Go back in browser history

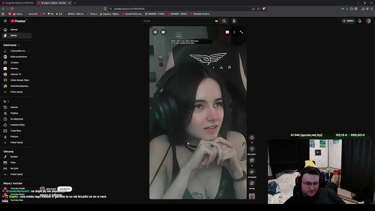click(3, 9)
